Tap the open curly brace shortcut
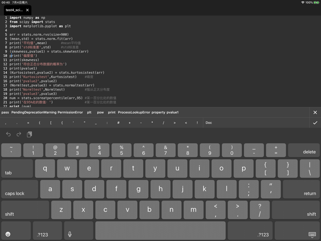Viewport: 321px width, 241px height. (x=62, y=123)
